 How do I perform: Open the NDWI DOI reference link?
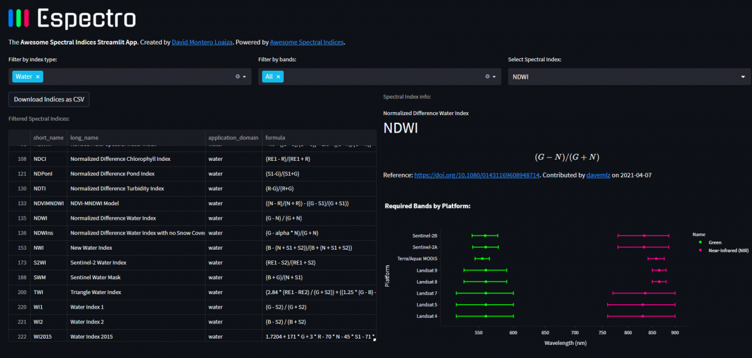tap(476, 175)
